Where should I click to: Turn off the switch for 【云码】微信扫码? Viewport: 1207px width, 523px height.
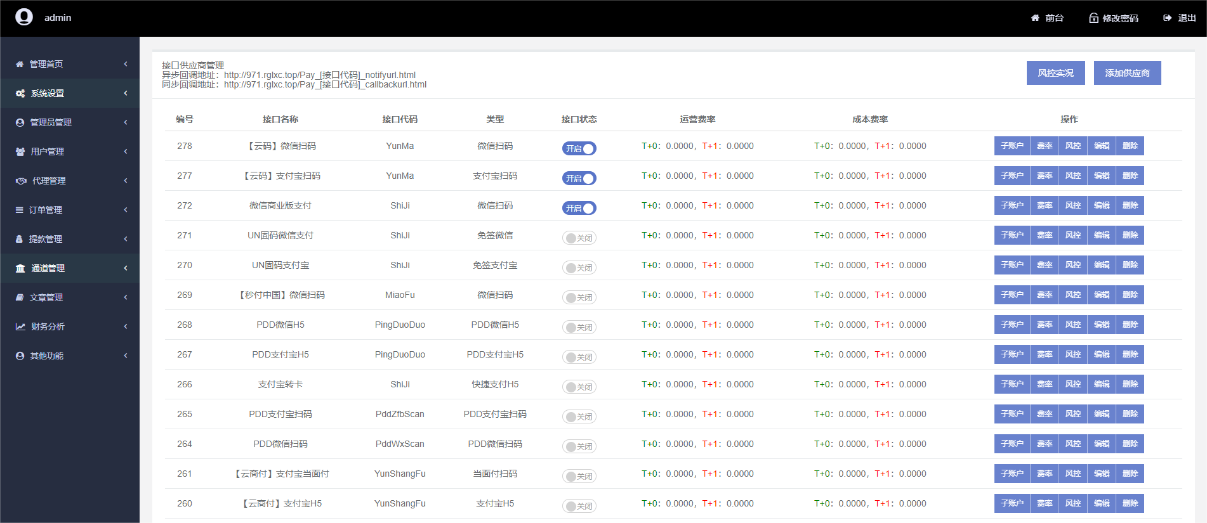pos(579,148)
